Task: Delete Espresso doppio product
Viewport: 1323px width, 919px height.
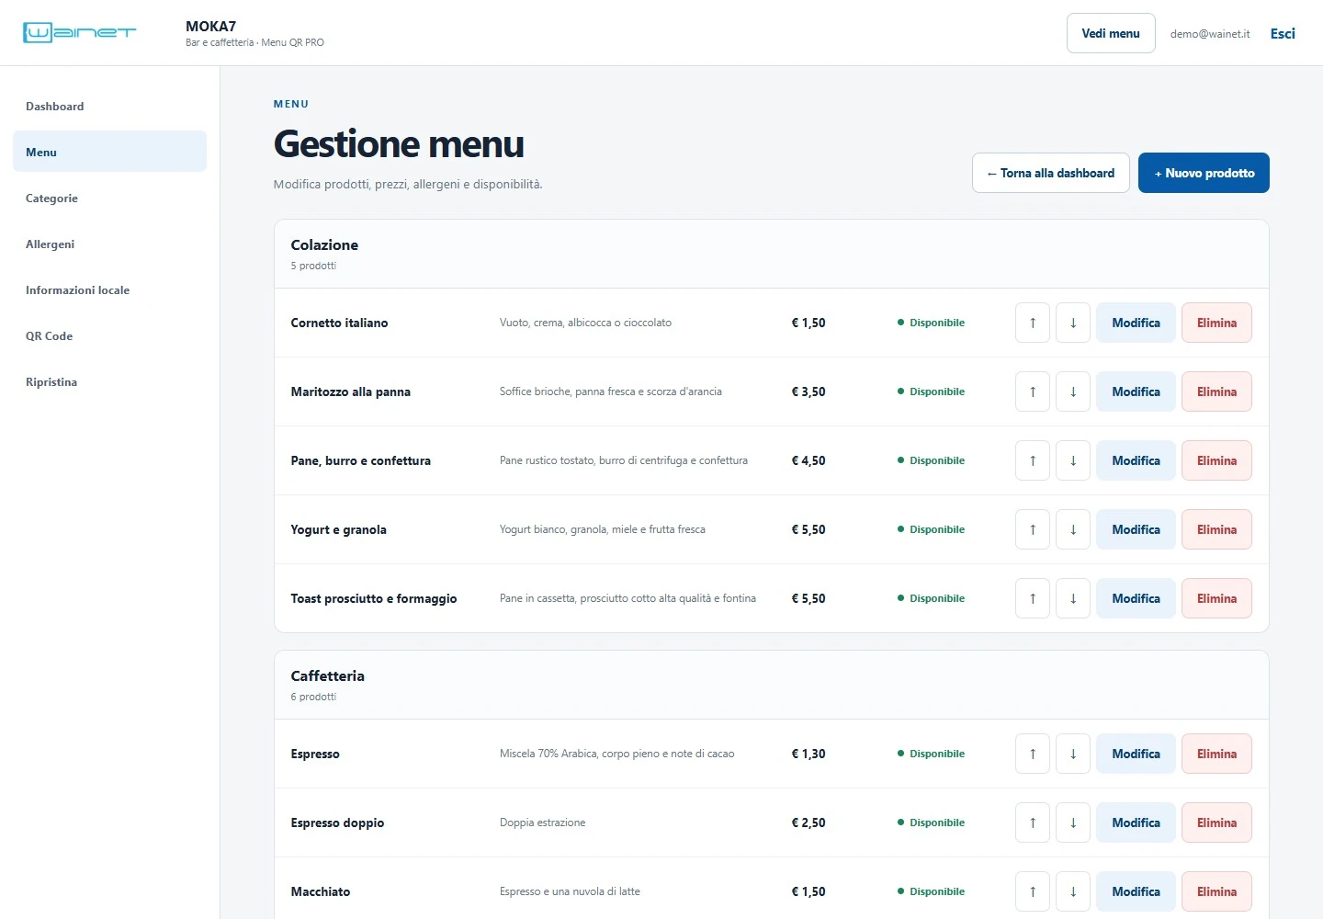Action: tap(1216, 823)
